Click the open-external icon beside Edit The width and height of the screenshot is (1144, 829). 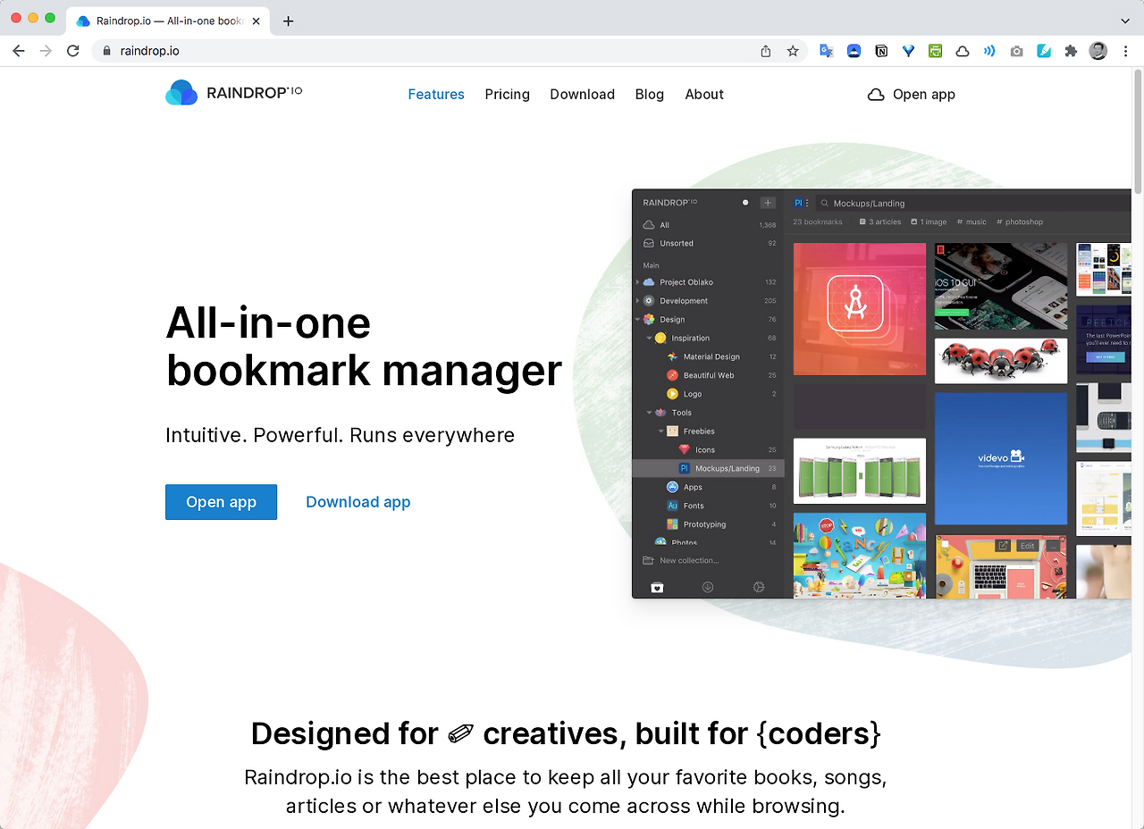[1003, 546]
